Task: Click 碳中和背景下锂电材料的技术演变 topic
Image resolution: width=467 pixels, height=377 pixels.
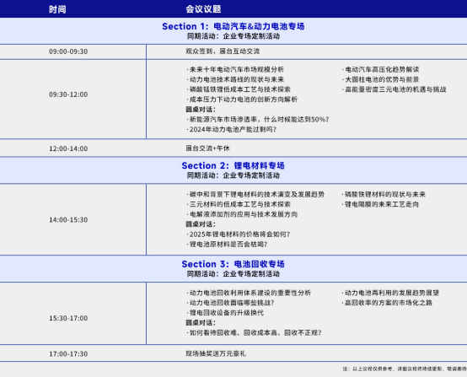Action: (255, 195)
